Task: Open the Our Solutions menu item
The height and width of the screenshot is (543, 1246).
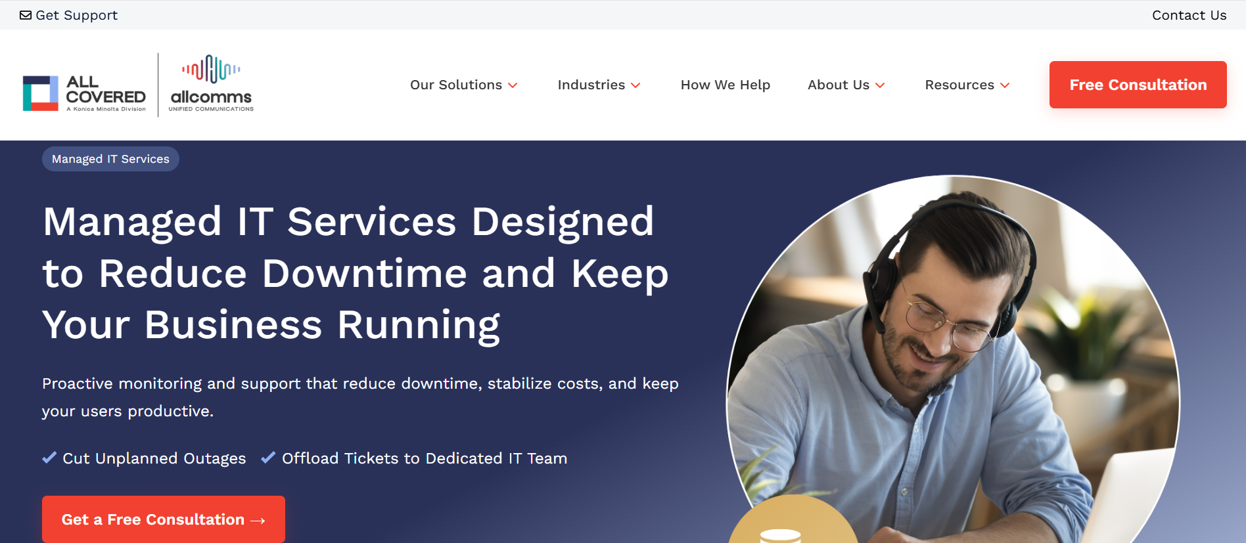Action: click(x=455, y=85)
